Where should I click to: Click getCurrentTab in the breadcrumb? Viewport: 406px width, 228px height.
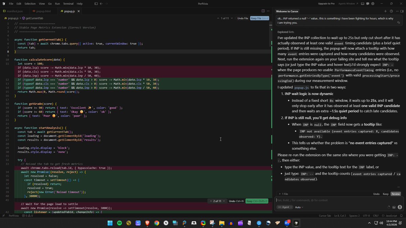click(35, 18)
